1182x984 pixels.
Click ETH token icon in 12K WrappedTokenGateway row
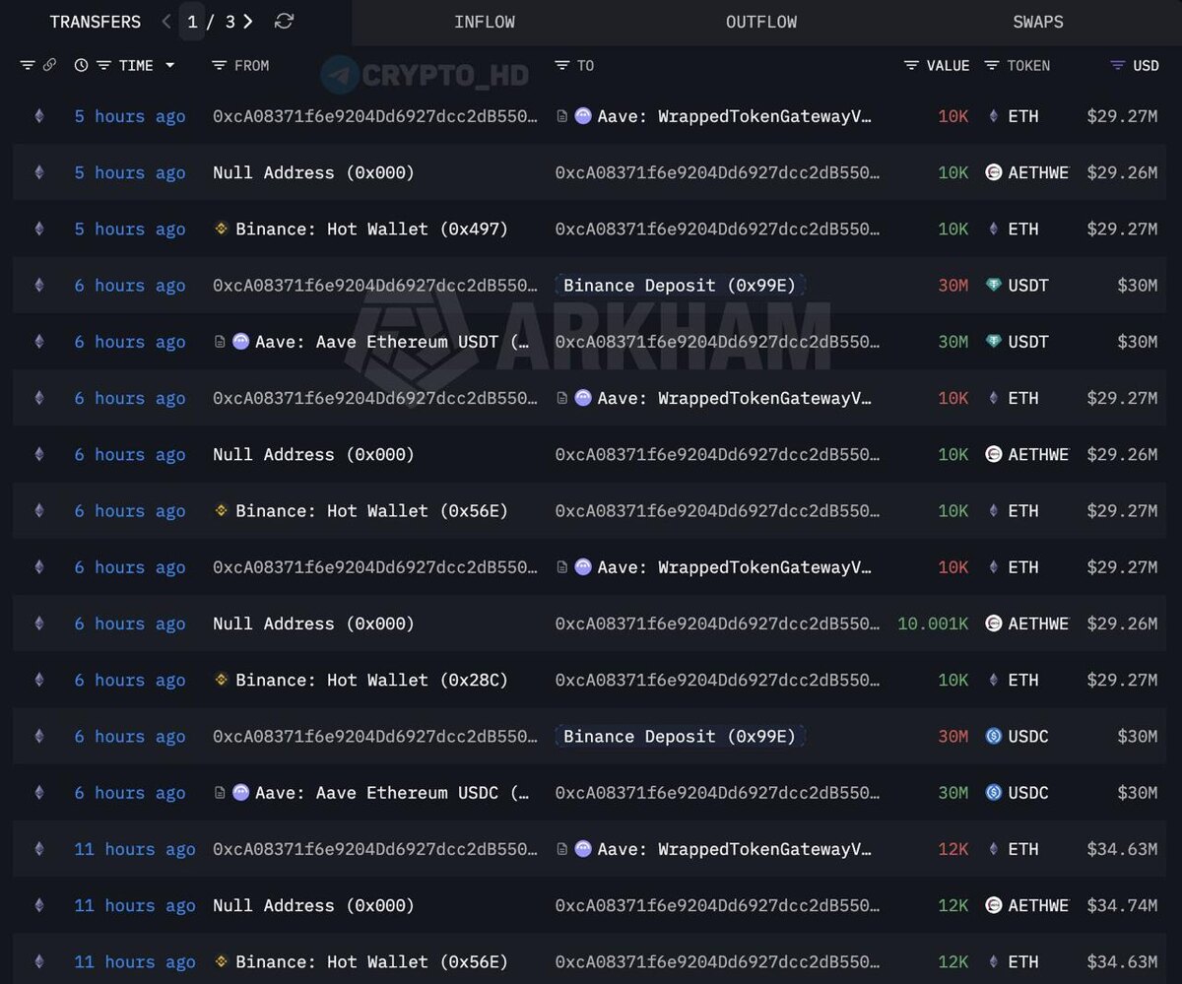pyautogui.click(x=994, y=849)
